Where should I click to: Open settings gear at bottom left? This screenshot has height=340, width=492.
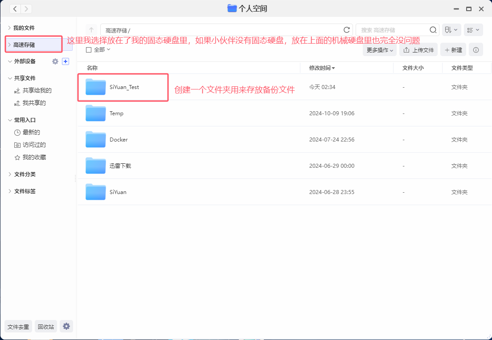66,326
